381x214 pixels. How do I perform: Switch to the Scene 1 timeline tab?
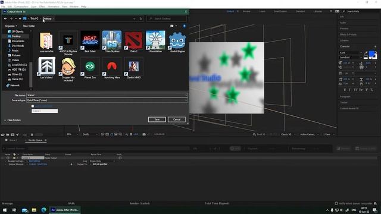13,140
